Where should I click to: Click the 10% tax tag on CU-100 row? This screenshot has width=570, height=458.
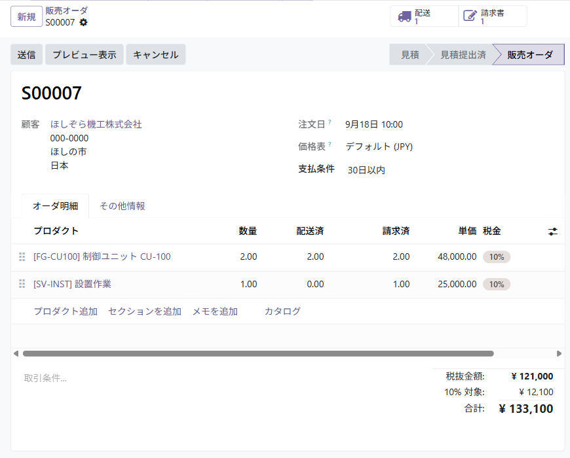(497, 257)
